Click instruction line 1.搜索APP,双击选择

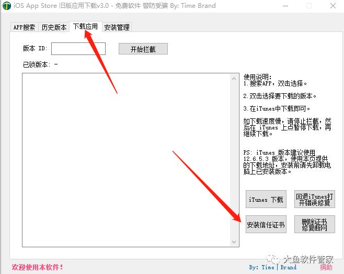point(275,83)
